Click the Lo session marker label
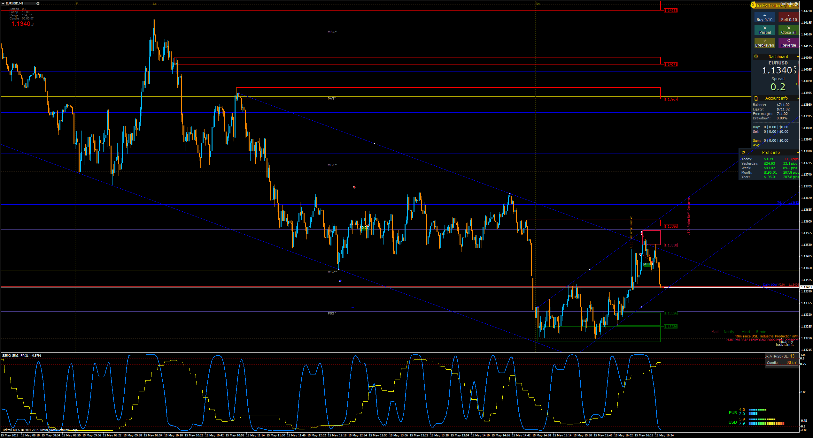Viewport: 813px width, 438px height. coord(155,4)
